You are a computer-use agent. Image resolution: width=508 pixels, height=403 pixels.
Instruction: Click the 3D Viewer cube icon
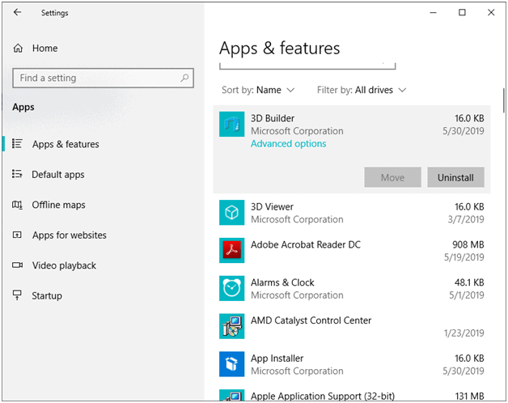click(x=231, y=213)
